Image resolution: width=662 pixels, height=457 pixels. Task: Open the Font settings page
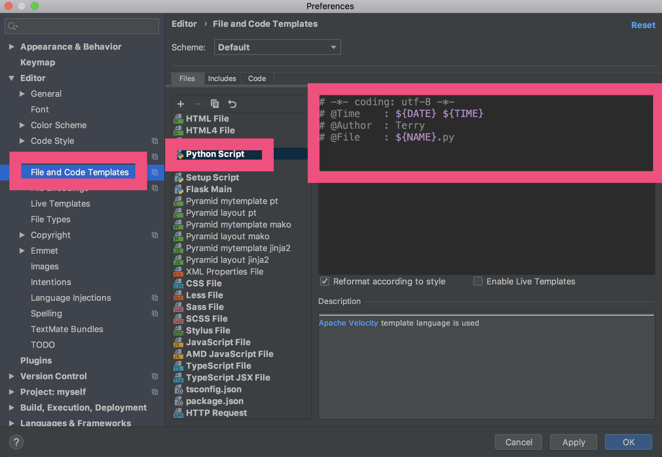click(x=40, y=110)
